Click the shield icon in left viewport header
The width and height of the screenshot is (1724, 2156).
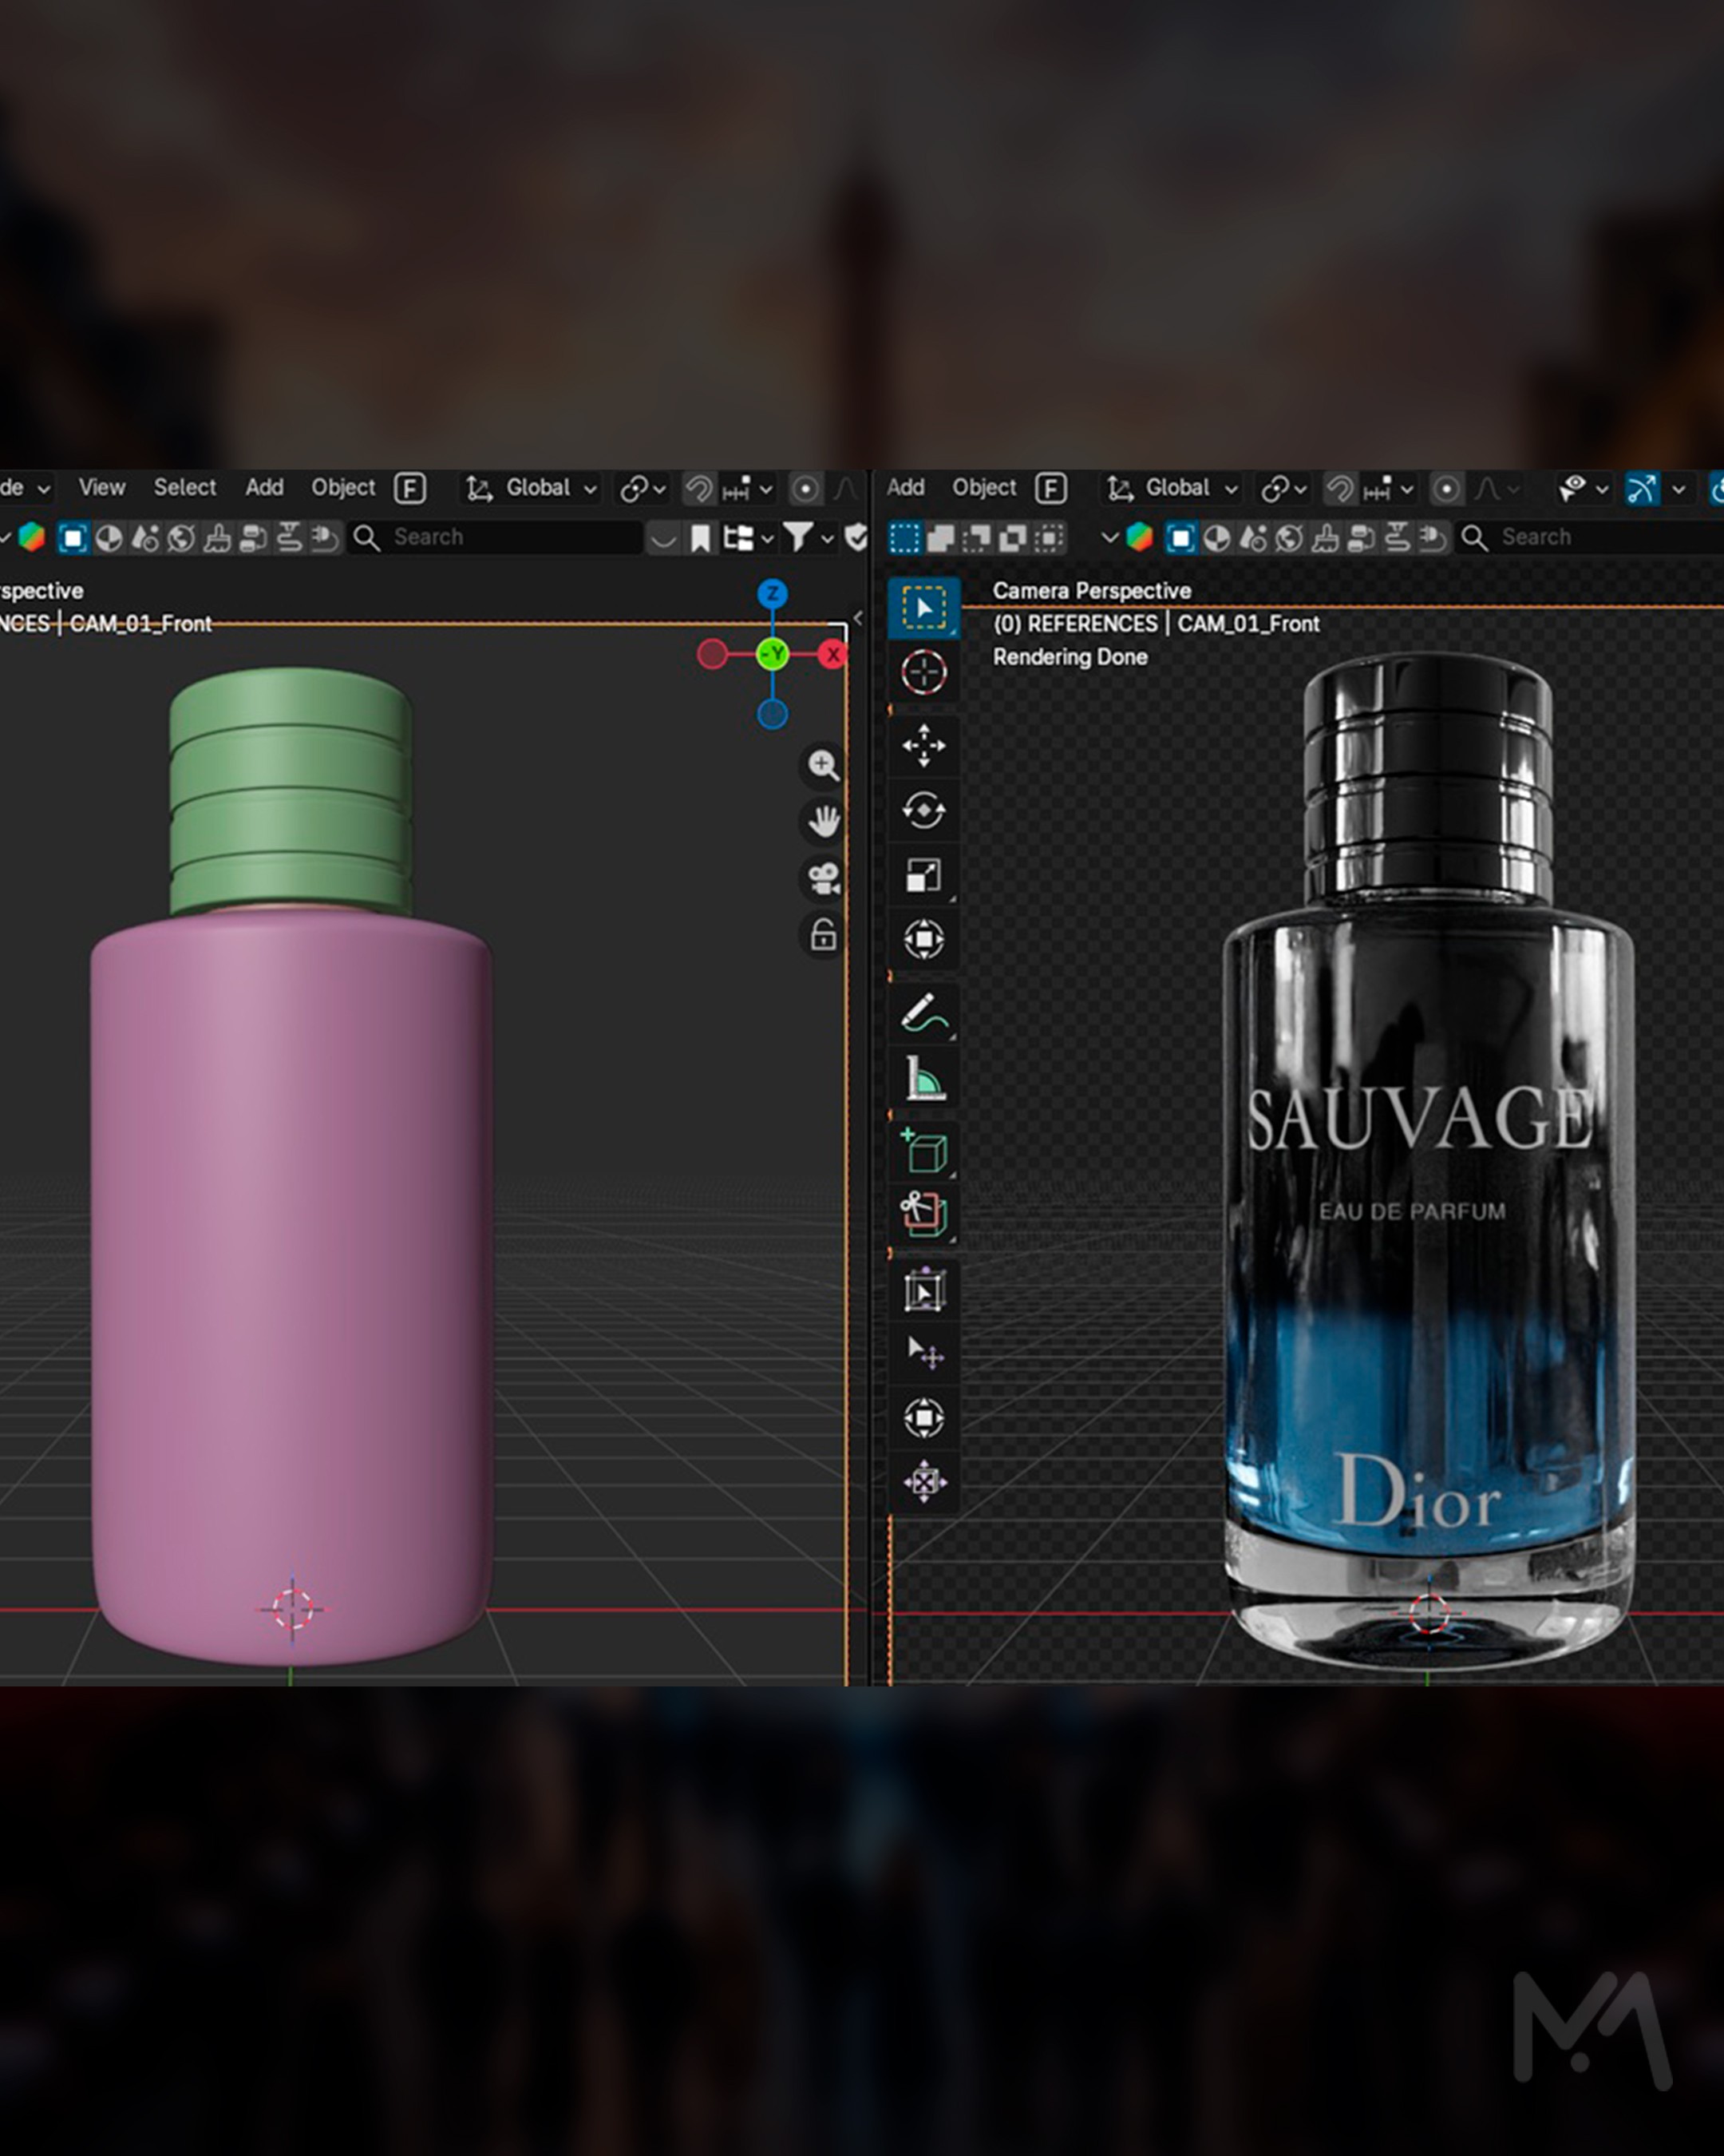pyautogui.click(x=856, y=538)
